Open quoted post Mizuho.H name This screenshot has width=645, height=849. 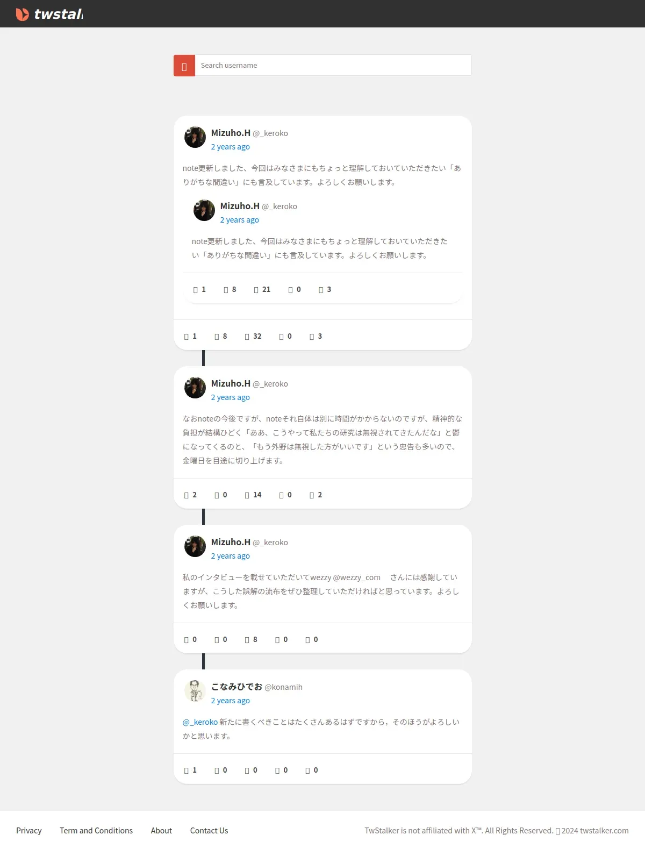[x=240, y=206]
